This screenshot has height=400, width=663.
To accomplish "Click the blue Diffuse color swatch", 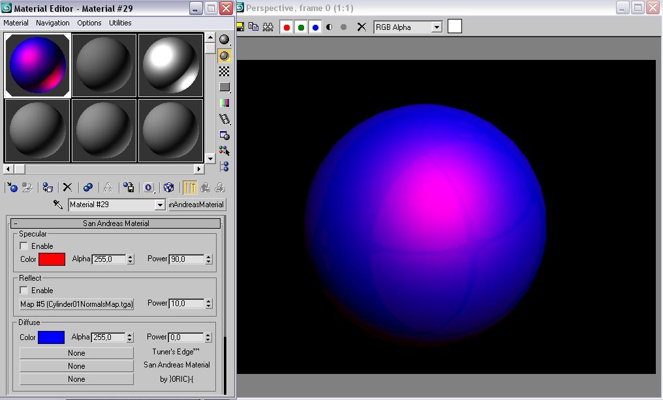I will pyautogui.click(x=51, y=337).
